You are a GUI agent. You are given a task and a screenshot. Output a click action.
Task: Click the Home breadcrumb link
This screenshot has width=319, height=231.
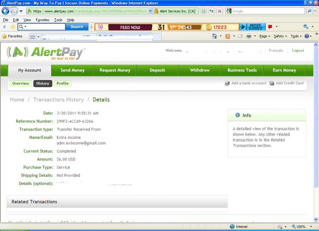(17, 100)
